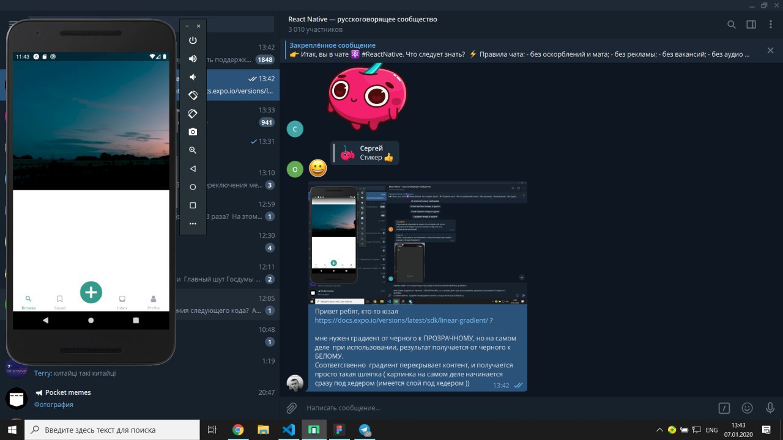Lower emulator volume with volume down icon
Image resolution: width=783 pixels, height=440 pixels.
coord(193,77)
